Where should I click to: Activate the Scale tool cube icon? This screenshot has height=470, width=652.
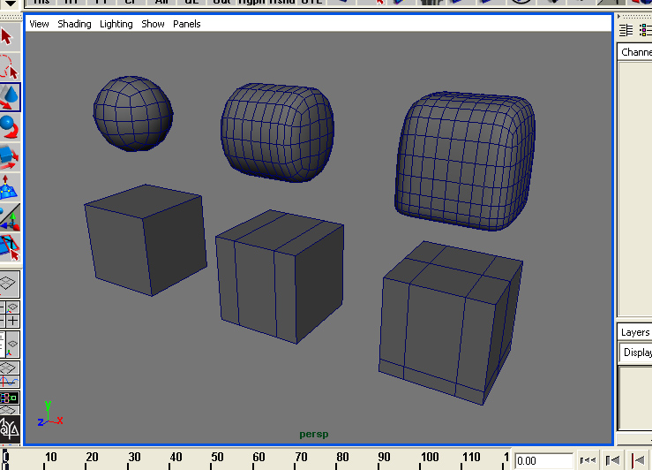[x=10, y=157]
